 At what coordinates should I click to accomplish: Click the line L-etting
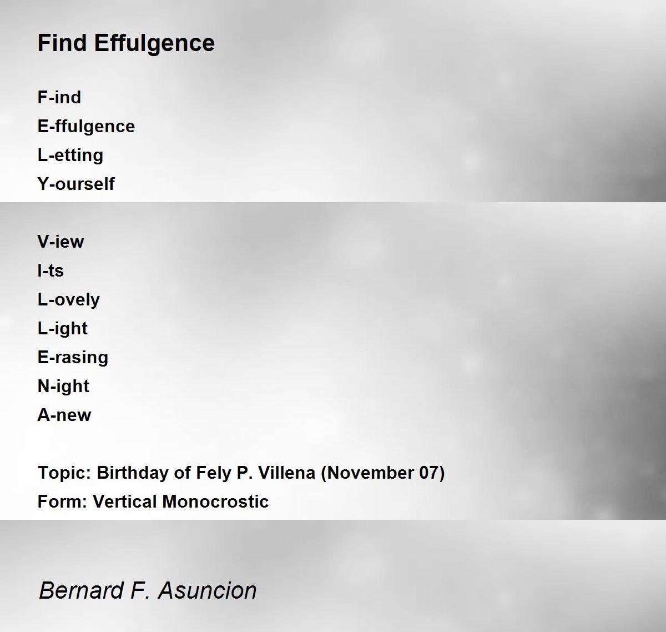point(70,155)
